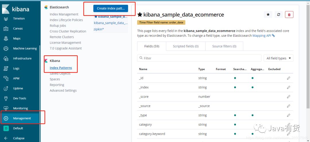This screenshot has width=310, height=142.
Task: Open Index Lifecycle Policies
Action: (66, 20)
